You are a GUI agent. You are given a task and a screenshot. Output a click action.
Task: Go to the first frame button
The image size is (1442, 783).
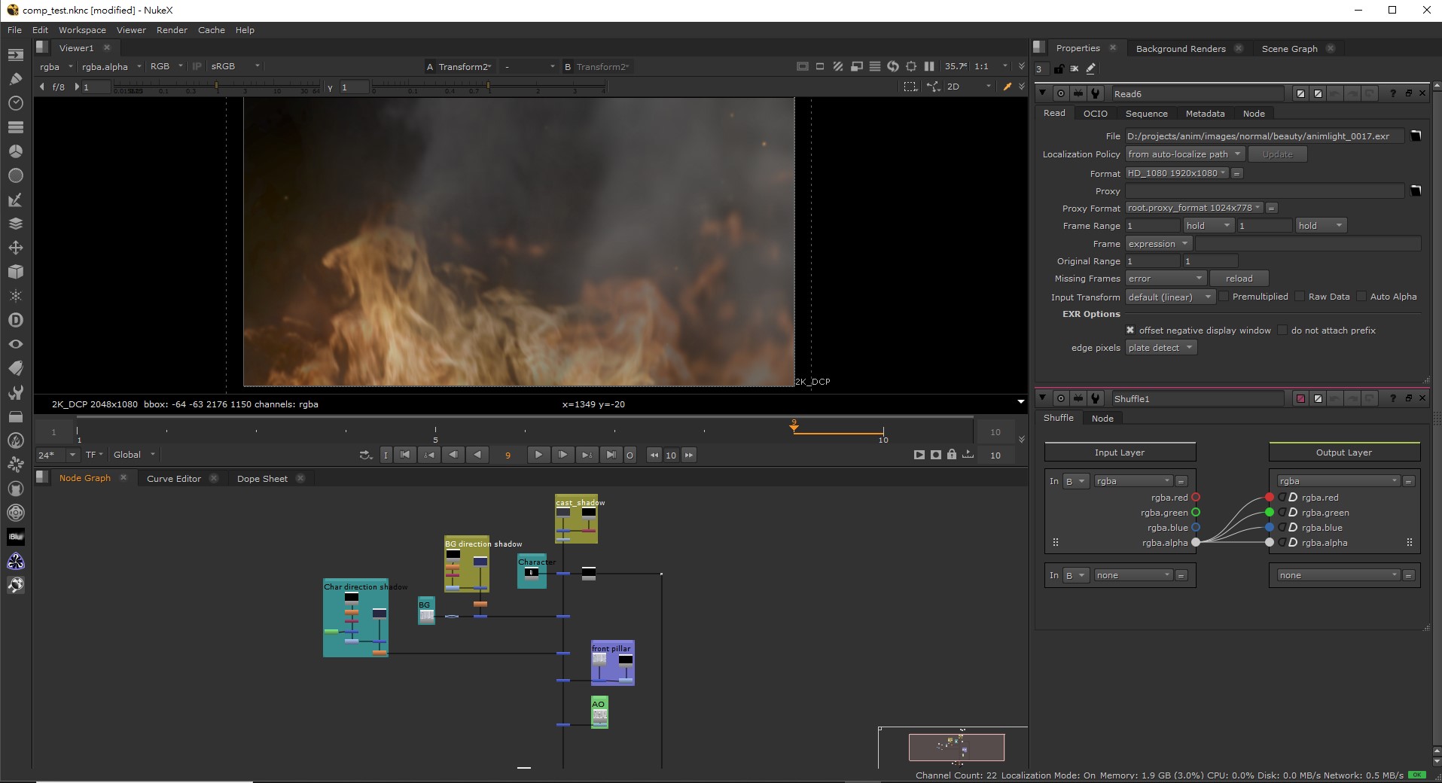pyautogui.click(x=404, y=455)
